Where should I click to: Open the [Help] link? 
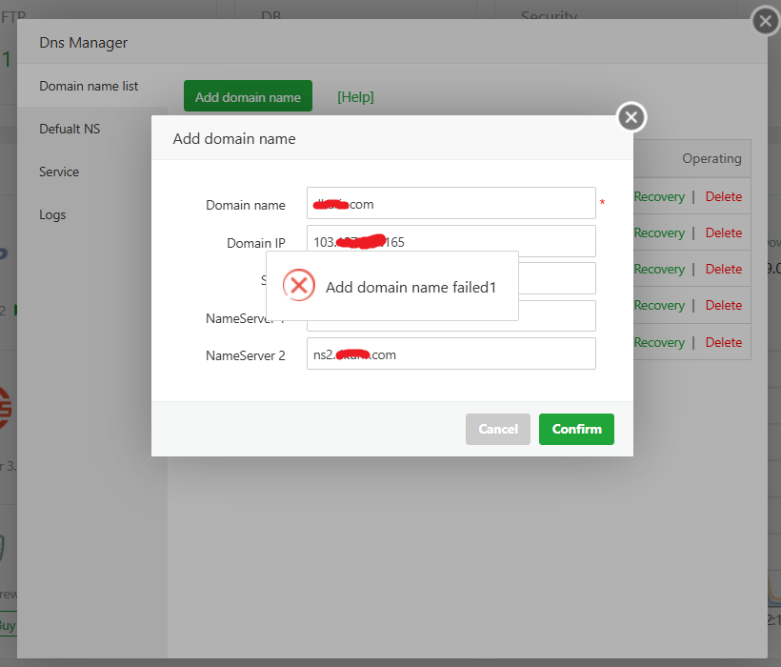click(355, 97)
